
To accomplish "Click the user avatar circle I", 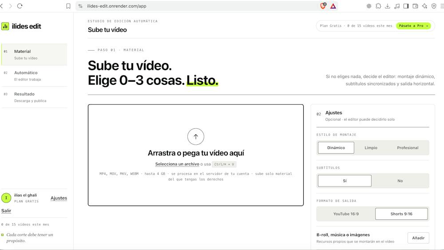I will pyautogui.click(x=6, y=198).
